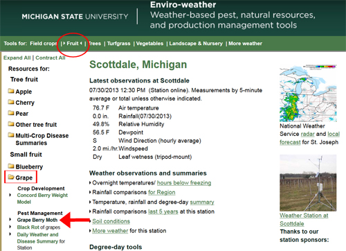Open the More weather menu
Screen dimensions: 346x251
[x=245, y=44]
